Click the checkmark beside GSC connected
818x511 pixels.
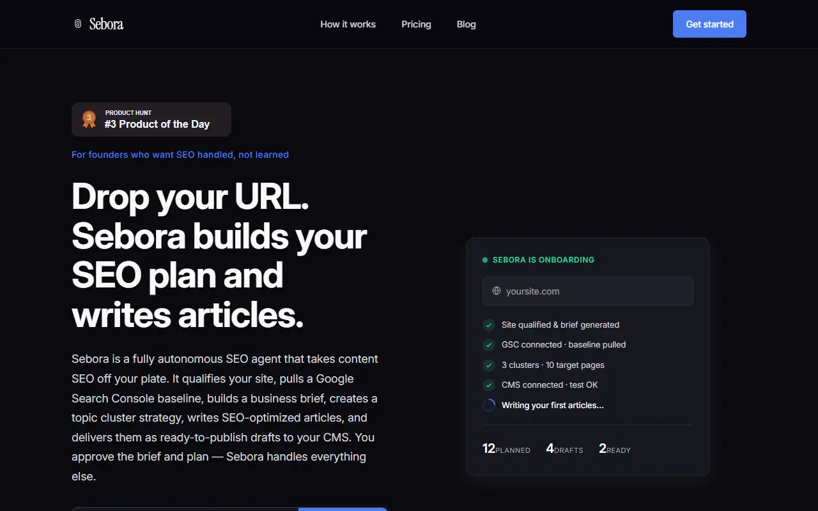(489, 345)
